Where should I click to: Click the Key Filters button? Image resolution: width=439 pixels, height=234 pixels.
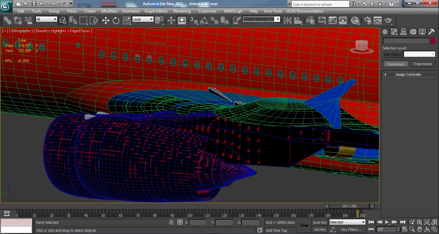click(x=351, y=230)
